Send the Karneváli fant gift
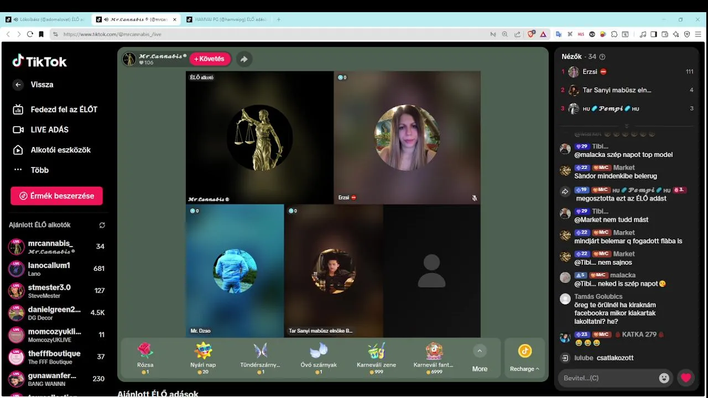The width and height of the screenshot is (708, 398). click(433, 358)
